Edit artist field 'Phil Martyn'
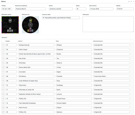The image size is (135, 115). pos(36,76)
